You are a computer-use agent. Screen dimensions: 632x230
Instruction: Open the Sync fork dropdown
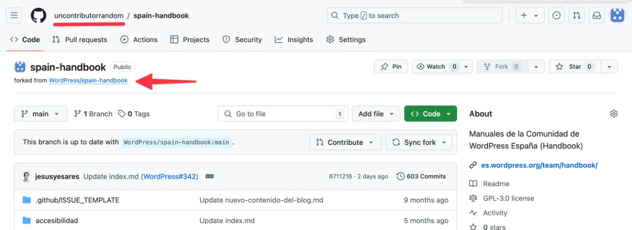tap(419, 142)
